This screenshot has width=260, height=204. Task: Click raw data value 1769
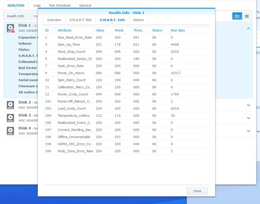tap(174, 94)
